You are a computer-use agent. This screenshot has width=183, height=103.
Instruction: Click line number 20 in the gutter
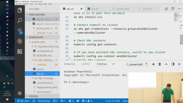point(67,45)
